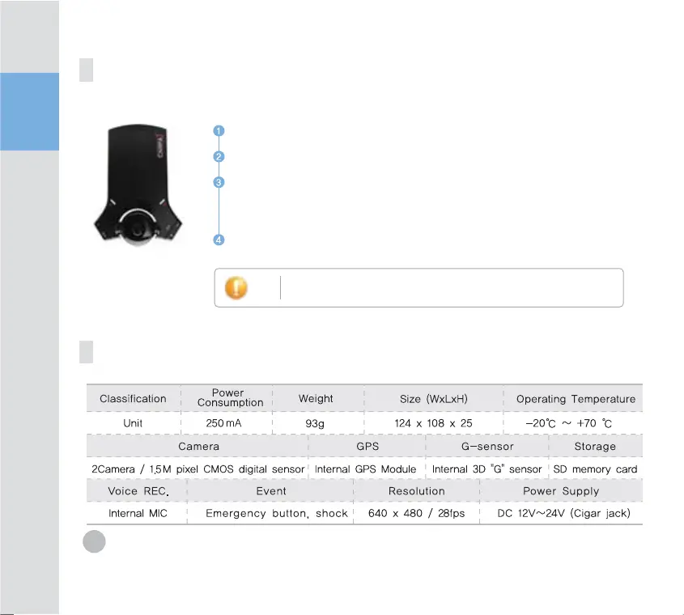Click the 'DC 12V~24V (Cigar jack)' value

click(x=563, y=513)
